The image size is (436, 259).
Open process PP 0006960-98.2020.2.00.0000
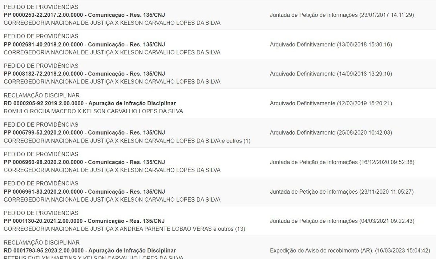[84, 162]
